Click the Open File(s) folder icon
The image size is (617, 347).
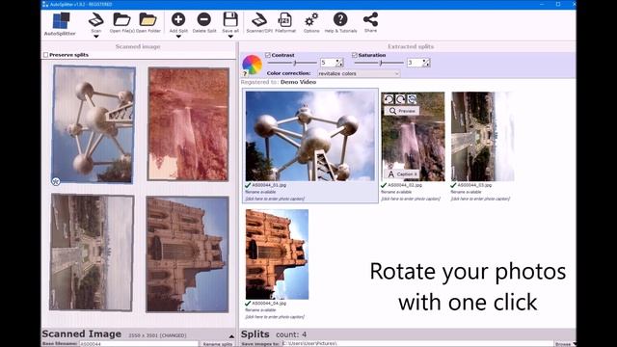121,19
